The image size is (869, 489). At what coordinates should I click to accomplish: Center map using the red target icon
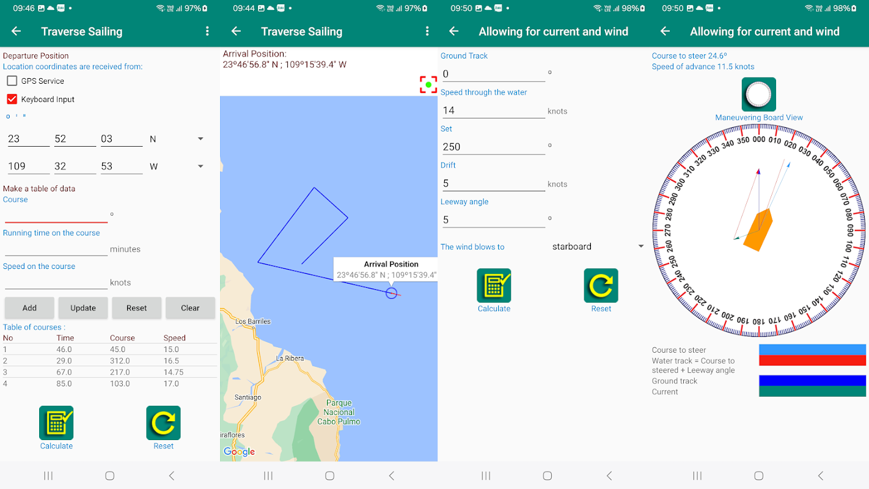(428, 85)
